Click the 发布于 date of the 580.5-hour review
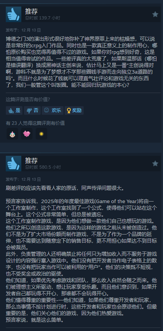The image size is (163, 331). coord(23,179)
